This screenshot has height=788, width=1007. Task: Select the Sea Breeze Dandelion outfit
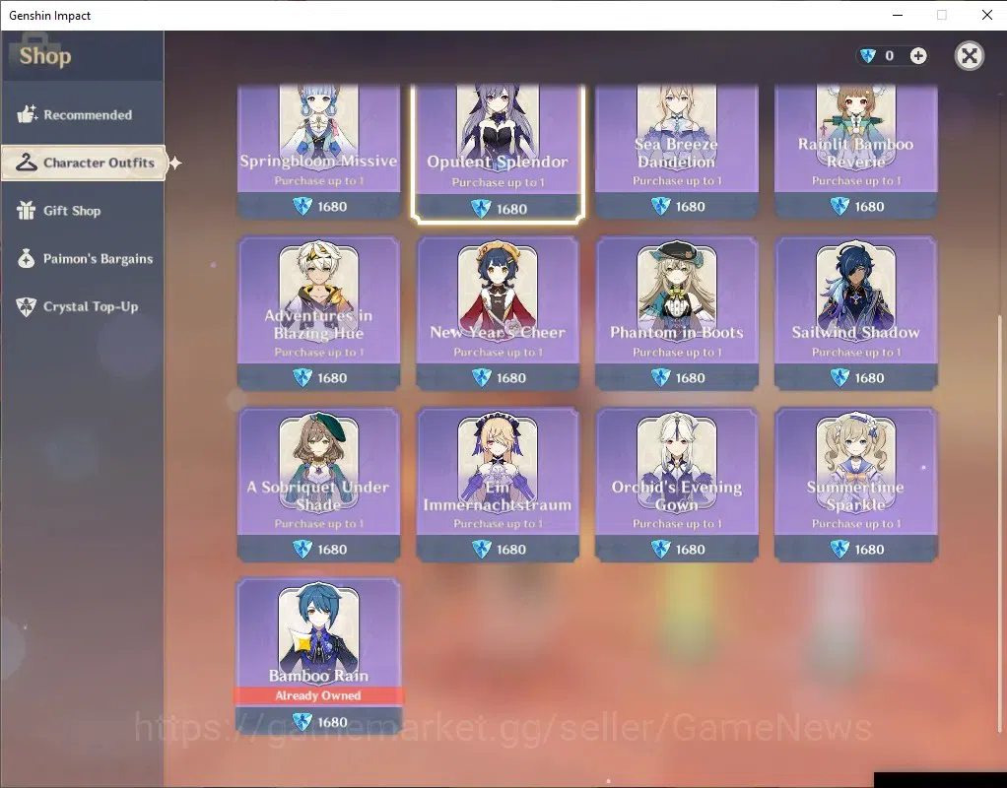(x=676, y=151)
